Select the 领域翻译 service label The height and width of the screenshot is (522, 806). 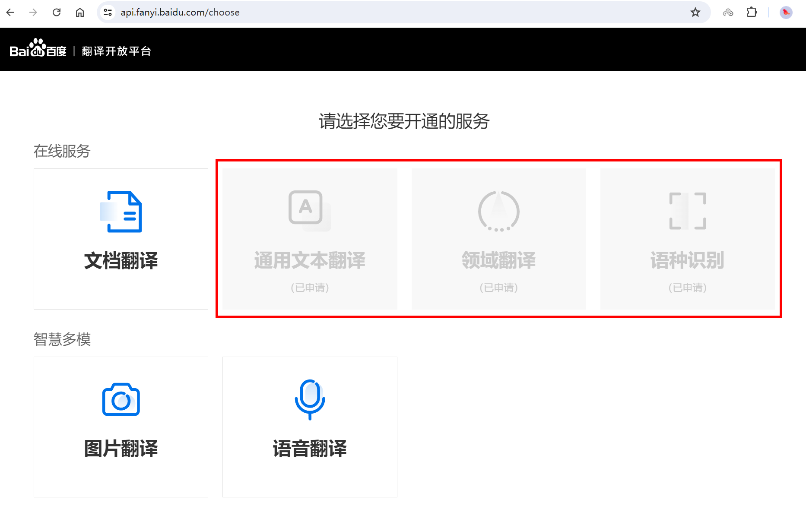(x=499, y=260)
